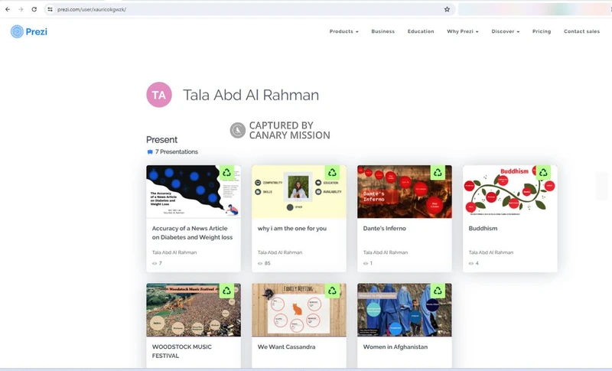Click the presentations count icon
Image resolution: width=612 pixels, height=371 pixels.
[x=149, y=152]
